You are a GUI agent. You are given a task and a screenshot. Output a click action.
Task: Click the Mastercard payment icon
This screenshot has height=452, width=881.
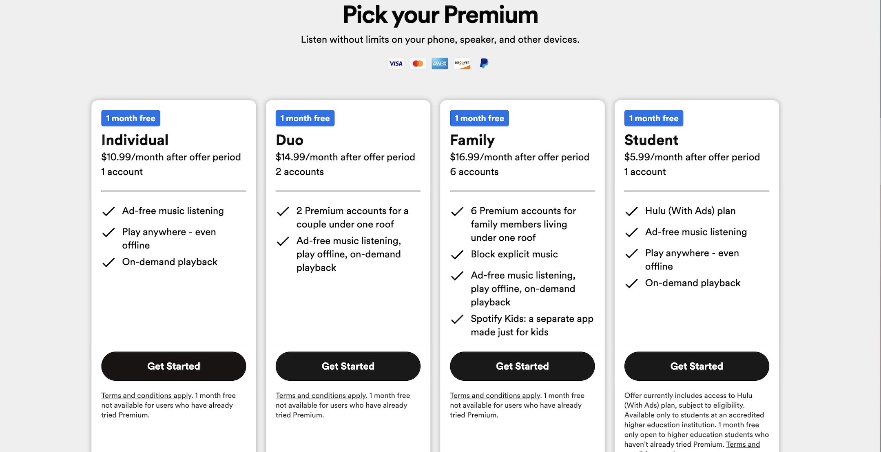point(418,64)
